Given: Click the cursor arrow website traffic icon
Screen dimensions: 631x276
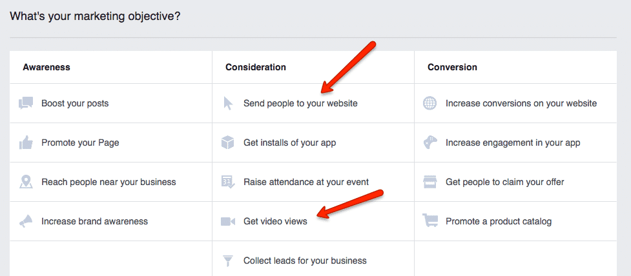Looking at the screenshot, I should coord(227,103).
